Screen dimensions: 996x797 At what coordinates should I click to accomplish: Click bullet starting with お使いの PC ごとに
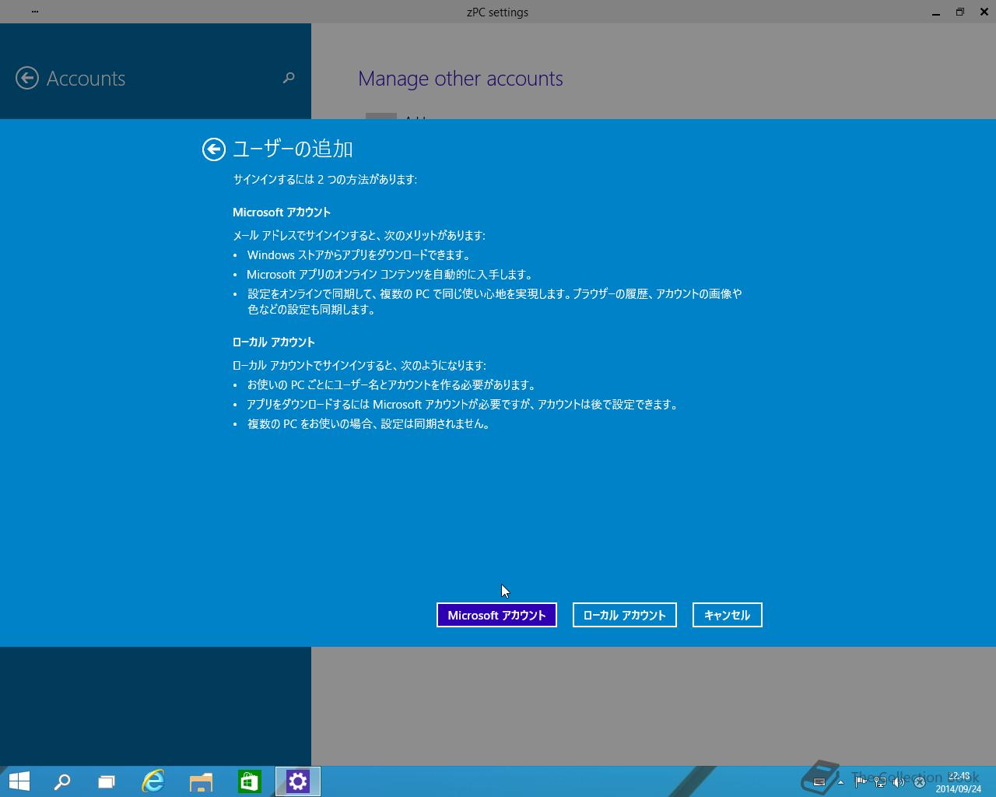coord(392,385)
